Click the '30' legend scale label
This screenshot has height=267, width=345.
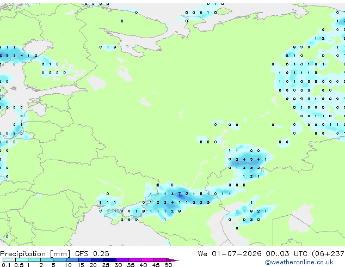click(118, 265)
